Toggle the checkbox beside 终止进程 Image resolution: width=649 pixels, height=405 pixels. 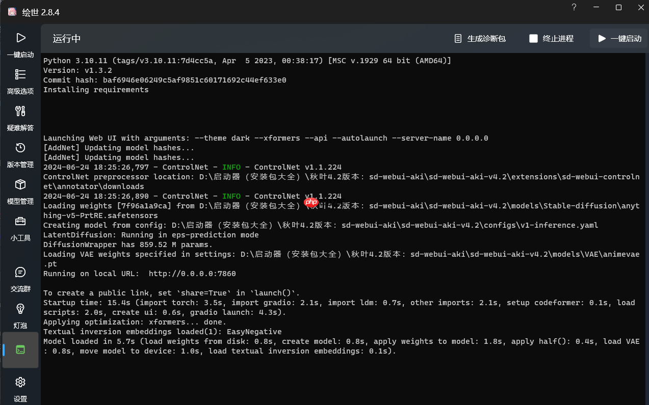(533, 38)
